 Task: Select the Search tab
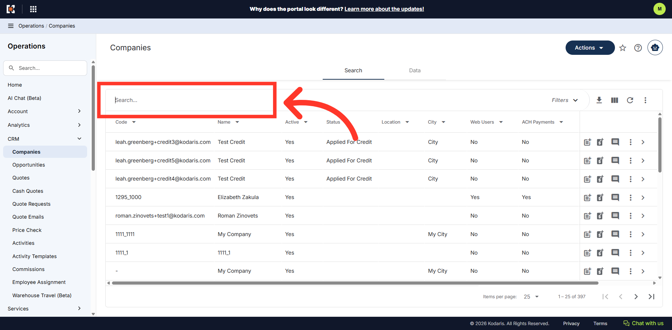click(353, 71)
